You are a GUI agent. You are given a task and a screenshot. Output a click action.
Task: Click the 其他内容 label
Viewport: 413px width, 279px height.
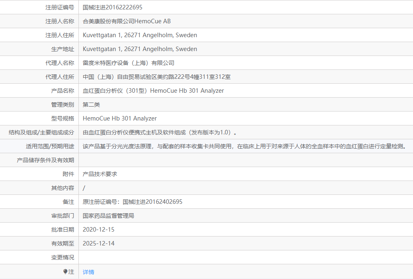[63, 188]
